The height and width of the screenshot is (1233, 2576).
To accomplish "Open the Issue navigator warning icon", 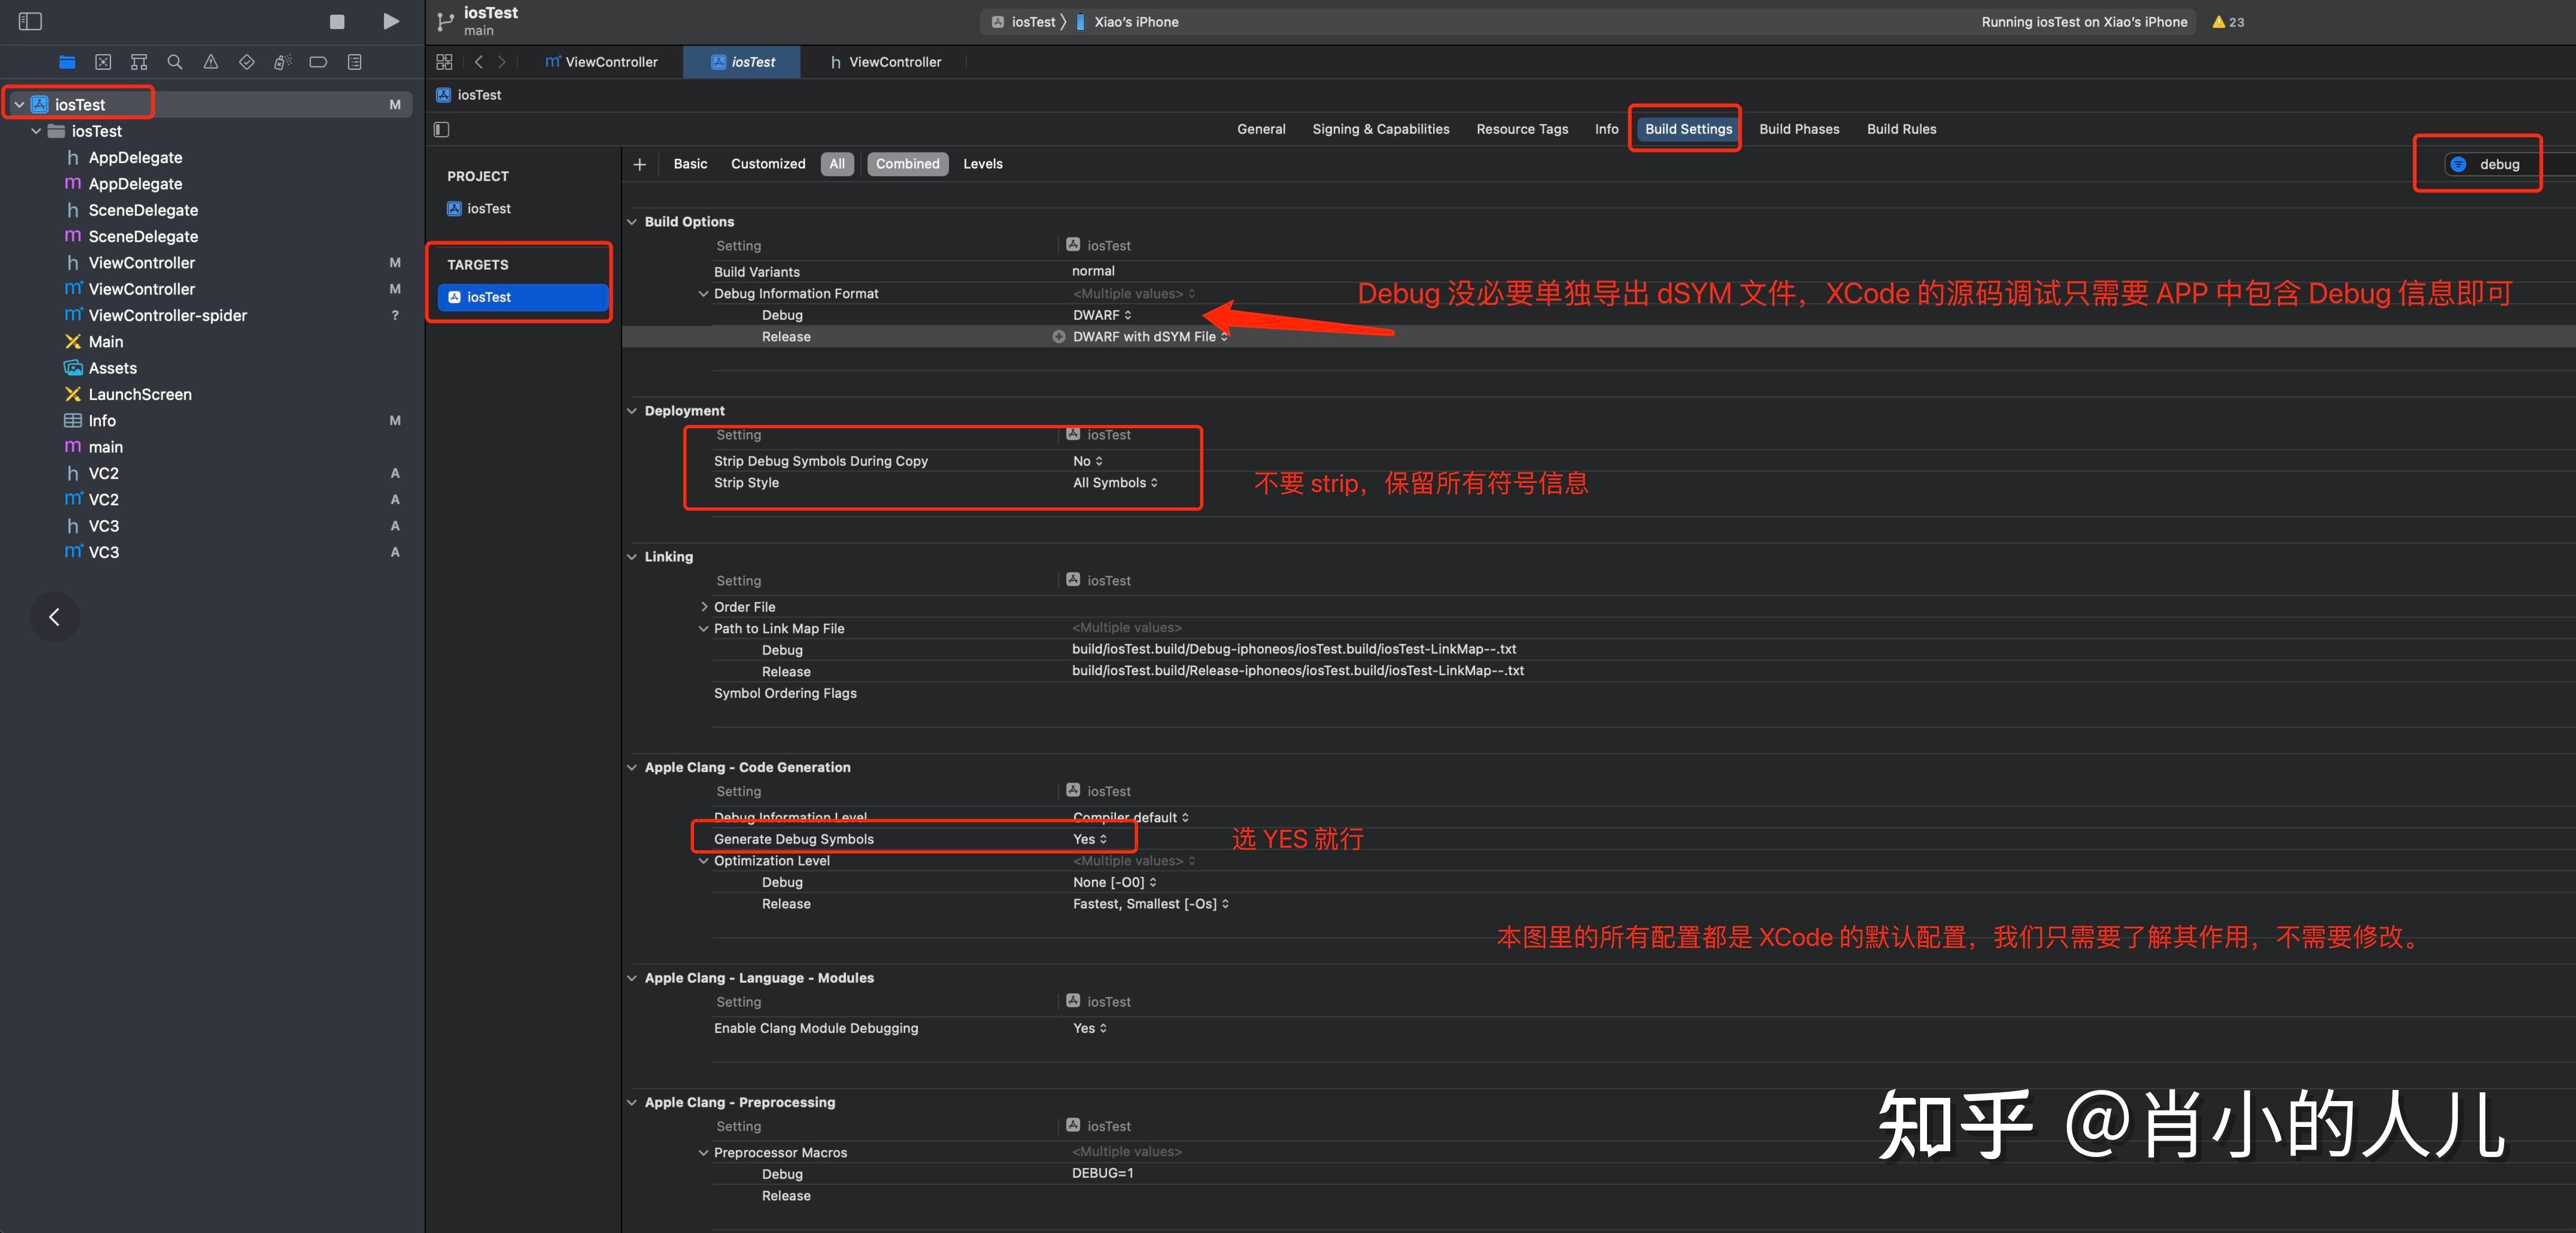I will coord(211,62).
